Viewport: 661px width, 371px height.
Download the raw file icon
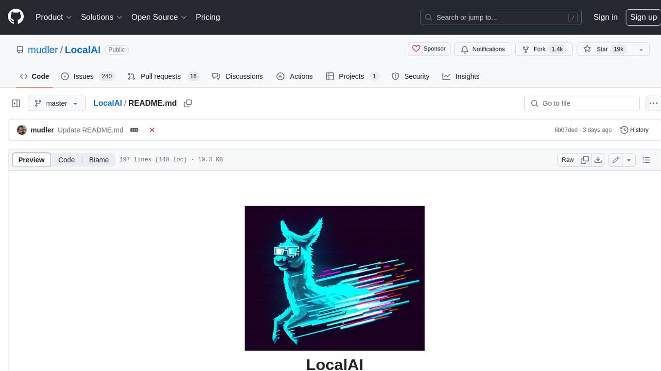coord(598,160)
